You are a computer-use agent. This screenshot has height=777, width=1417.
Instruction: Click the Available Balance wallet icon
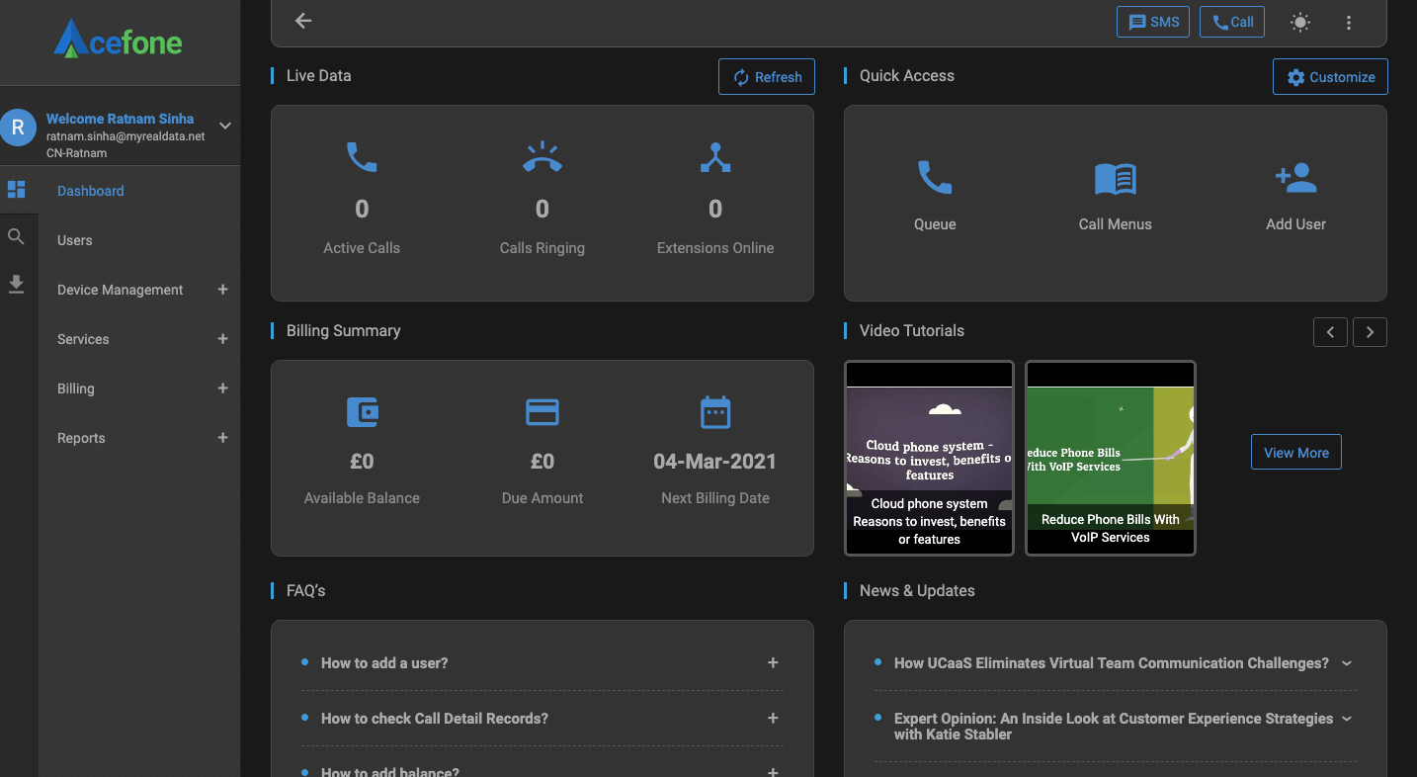pos(362,411)
